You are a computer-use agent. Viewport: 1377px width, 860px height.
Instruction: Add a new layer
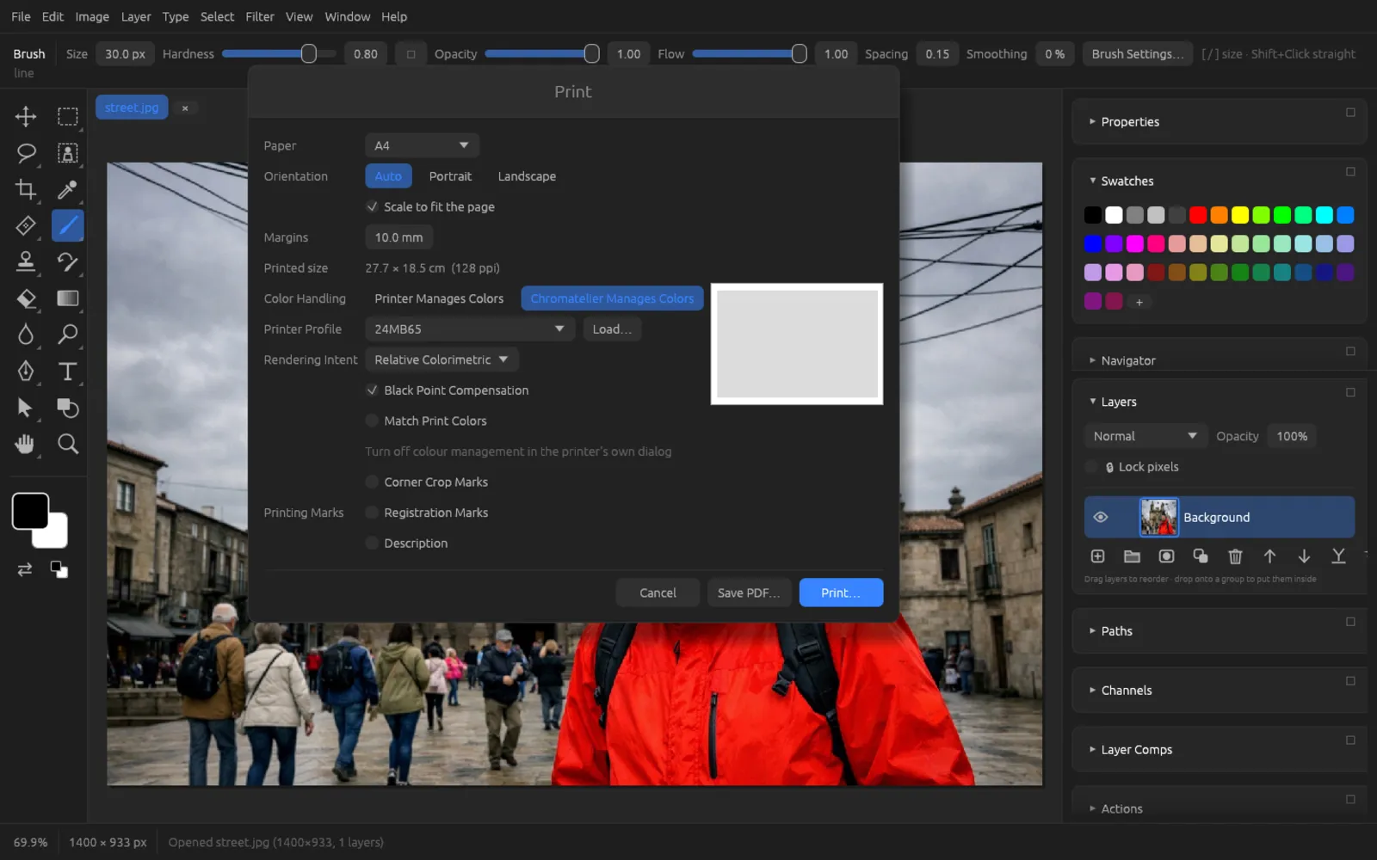coord(1097,556)
